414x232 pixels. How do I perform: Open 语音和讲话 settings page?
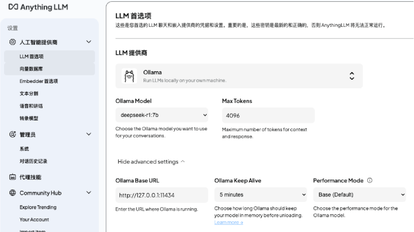[31, 106]
